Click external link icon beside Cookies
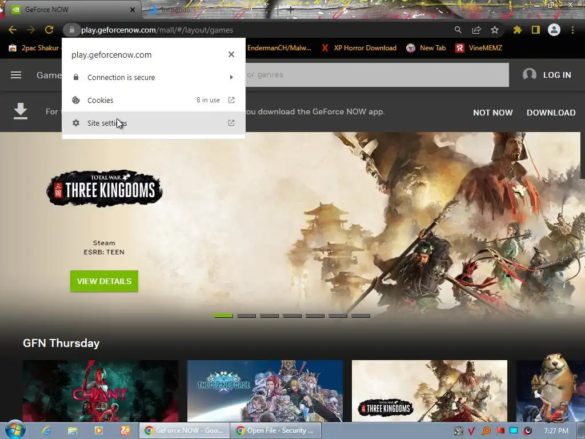Viewport: 585px width, 439px height. click(x=231, y=100)
